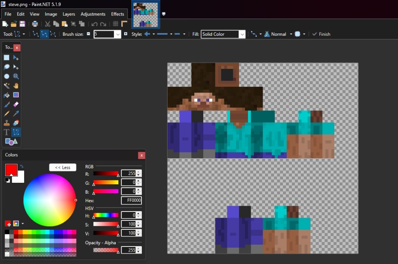Open the Tool selection dropdown
Screen dimensions: 398x264
(x=22, y=34)
